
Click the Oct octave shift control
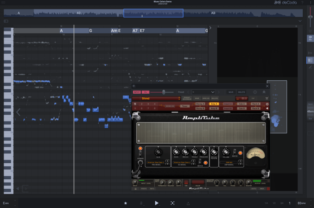coord(188,204)
